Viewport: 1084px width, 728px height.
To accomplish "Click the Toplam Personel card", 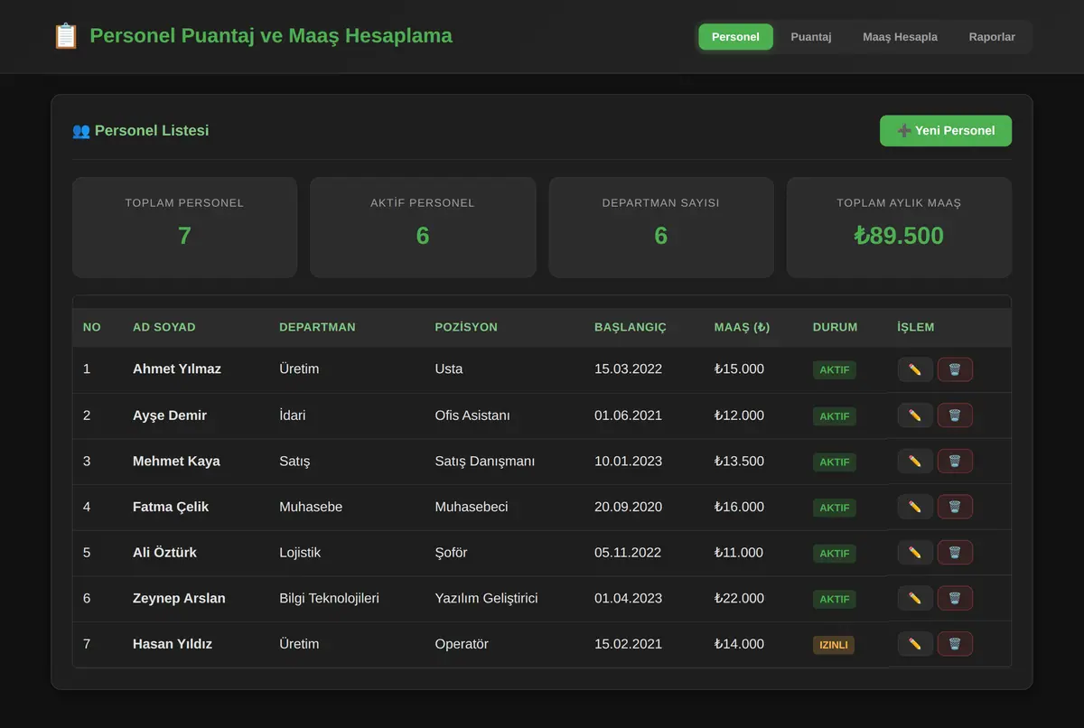I will tap(184, 228).
